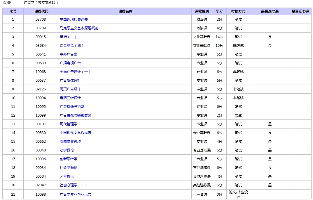Select course code 00530
Image resolution: width=313 pixels, height=200 pixels.
coord(41,133)
